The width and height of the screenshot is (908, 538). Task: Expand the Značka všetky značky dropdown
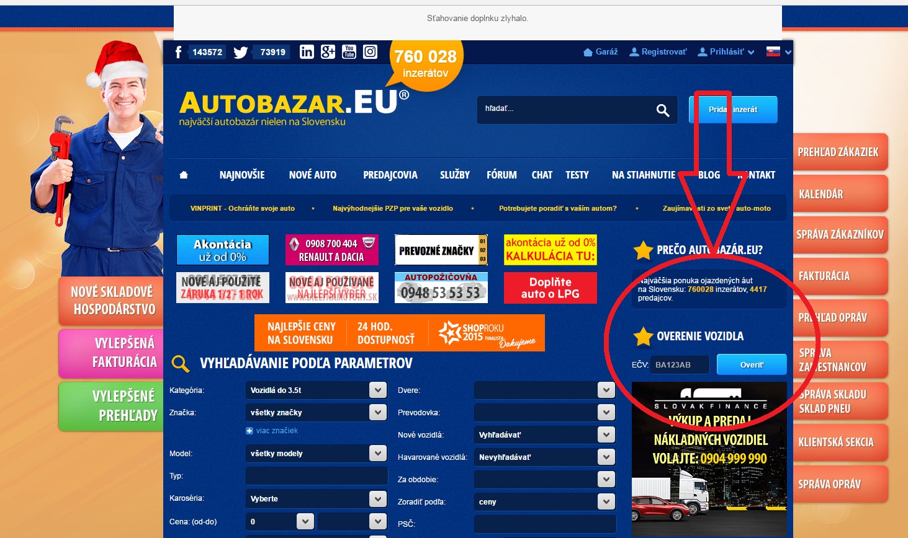click(x=317, y=412)
